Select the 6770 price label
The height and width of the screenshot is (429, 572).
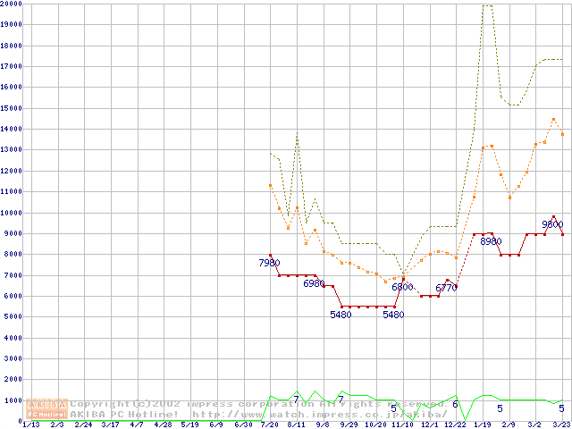click(446, 288)
